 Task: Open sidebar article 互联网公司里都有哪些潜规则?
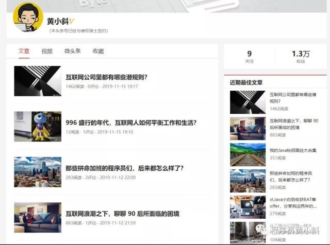[x=293, y=98]
